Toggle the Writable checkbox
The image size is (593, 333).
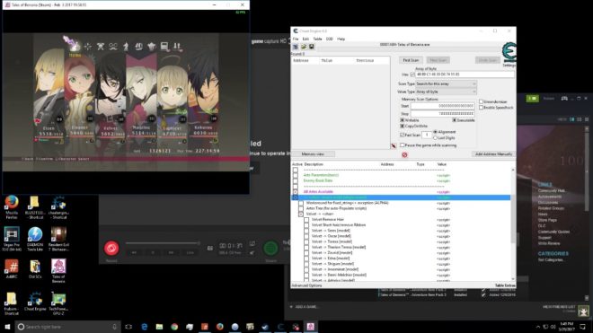pos(403,120)
